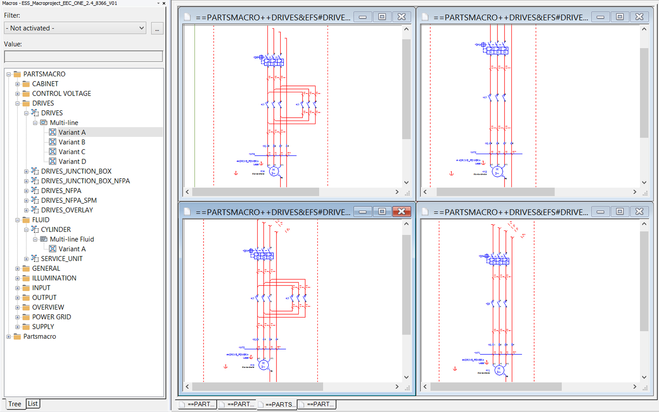This screenshot has height=412, width=659.
Task: Expand the CABINET tree node
Action: [x=18, y=84]
